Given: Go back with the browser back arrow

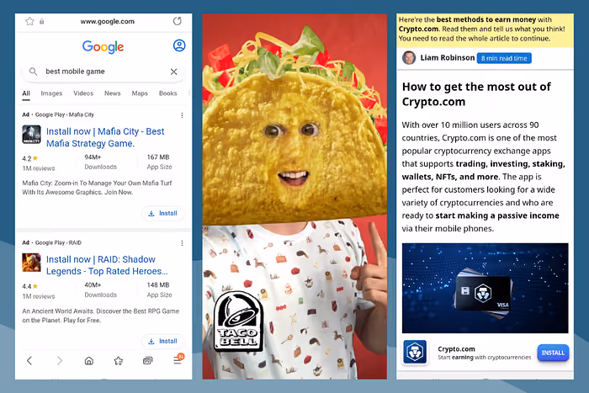Looking at the screenshot, I should [x=29, y=361].
